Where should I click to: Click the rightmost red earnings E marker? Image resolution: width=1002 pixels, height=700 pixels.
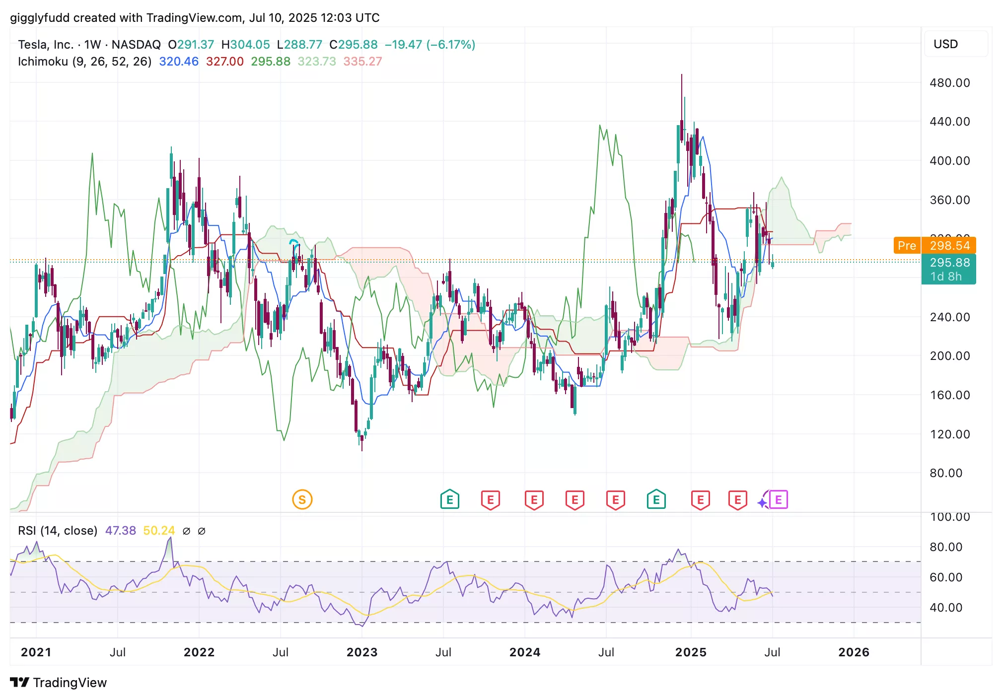(x=737, y=499)
